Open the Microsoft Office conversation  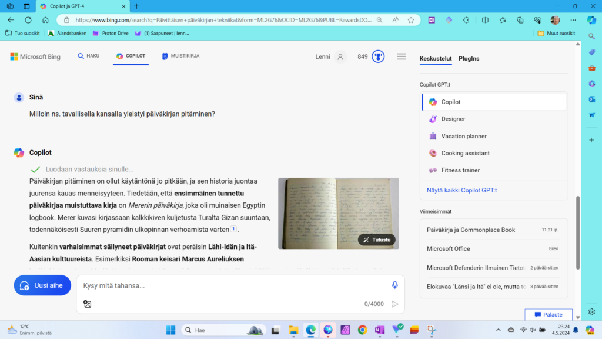(x=493, y=249)
